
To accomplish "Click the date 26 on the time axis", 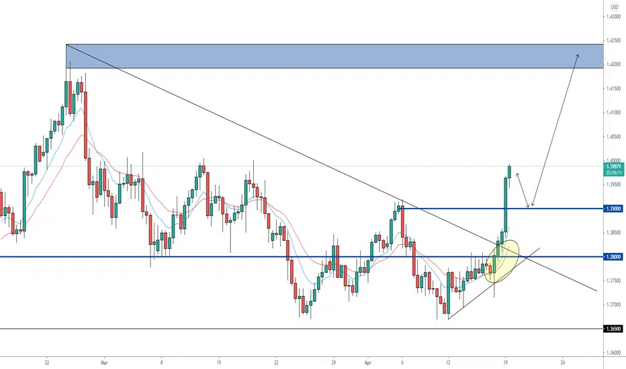I will tap(563, 362).
